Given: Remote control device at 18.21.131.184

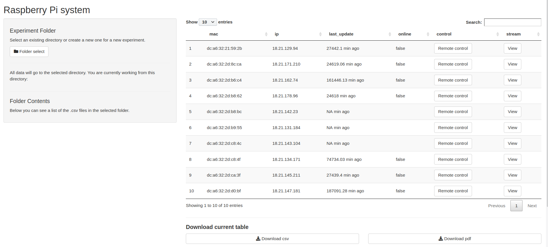Looking at the screenshot, I should pos(453,128).
